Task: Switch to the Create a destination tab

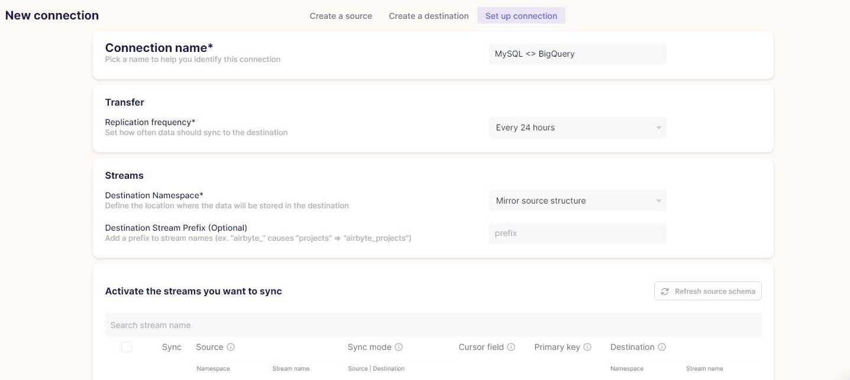Action: (x=428, y=16)
